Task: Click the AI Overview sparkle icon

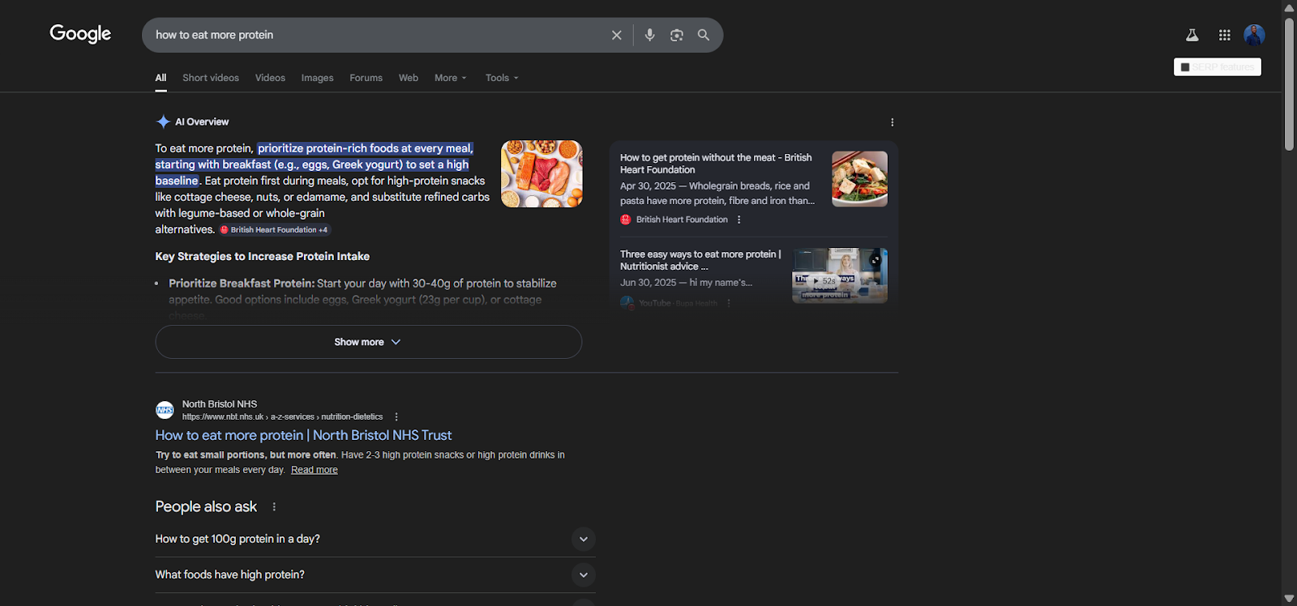Action: point(163,122)
